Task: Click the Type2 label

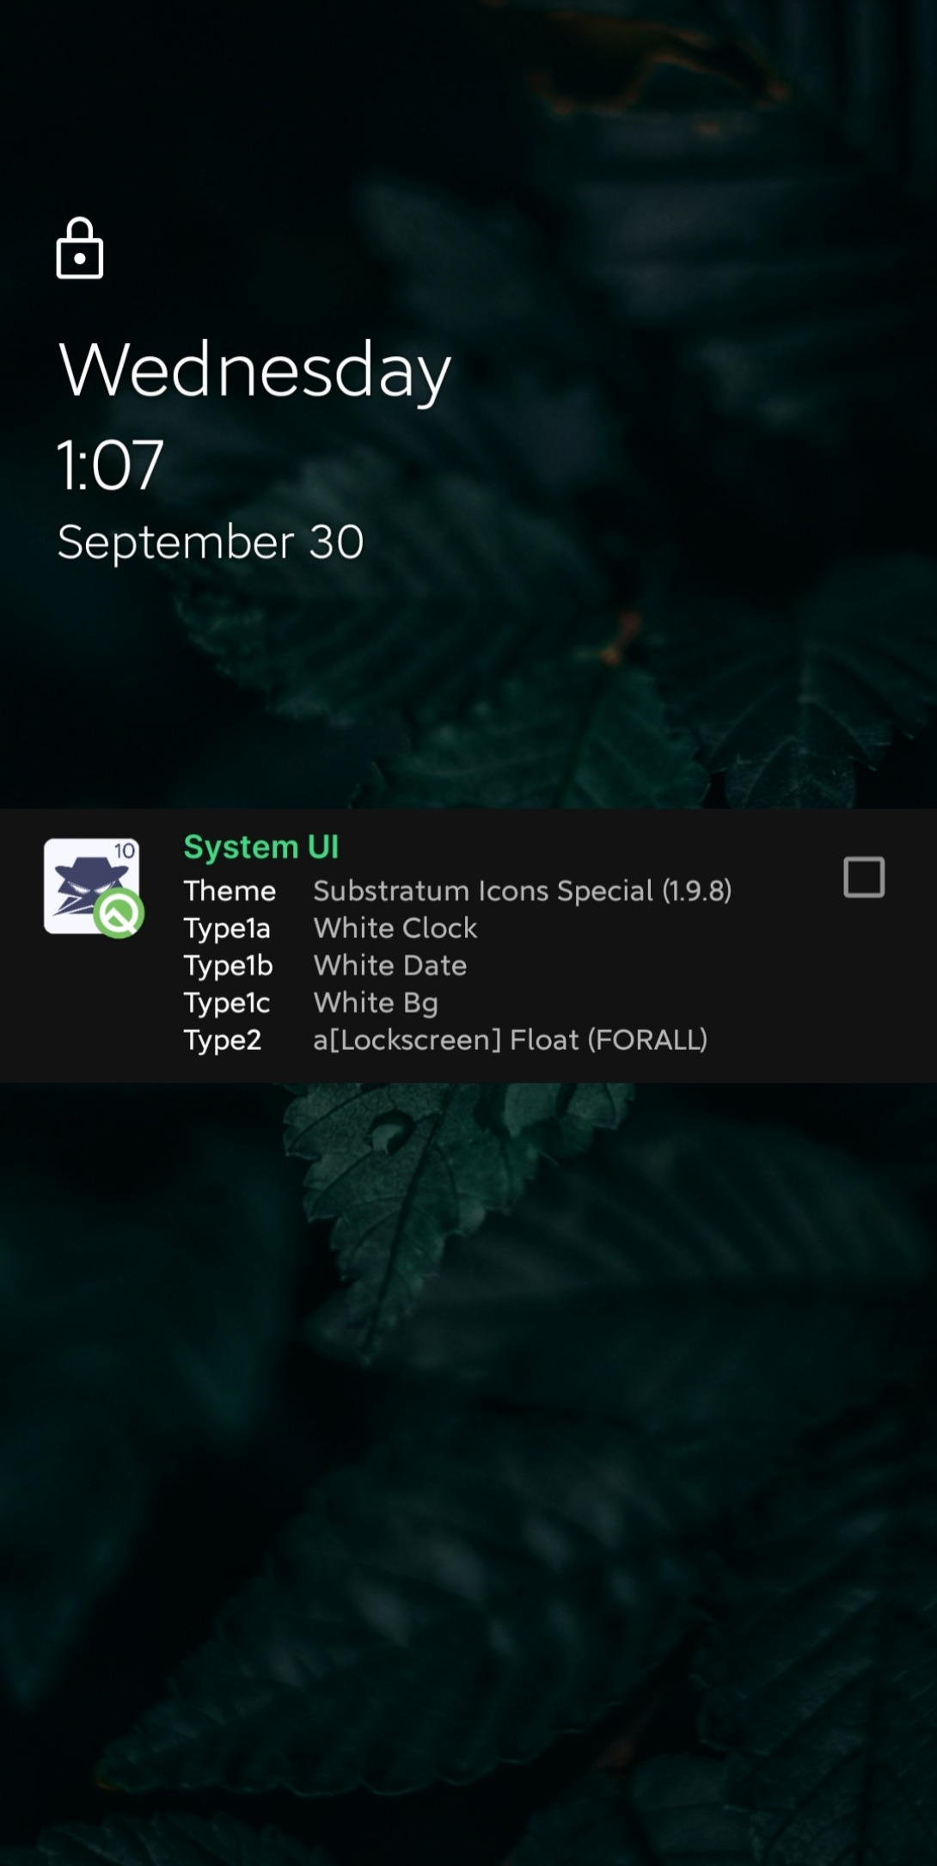Action: pos(222,1040)
